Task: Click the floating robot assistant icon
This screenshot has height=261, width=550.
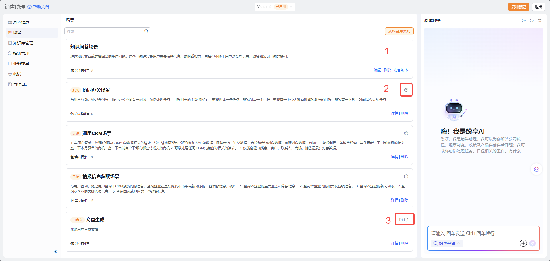Action: click(537, 169)
